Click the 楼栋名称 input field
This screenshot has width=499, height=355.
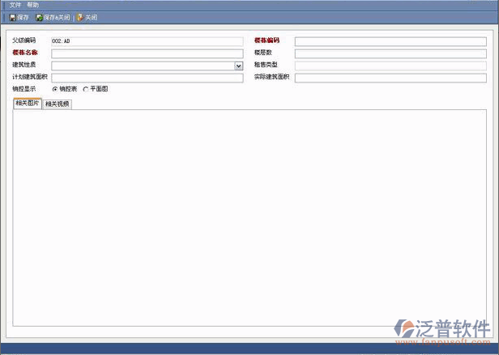147,53
